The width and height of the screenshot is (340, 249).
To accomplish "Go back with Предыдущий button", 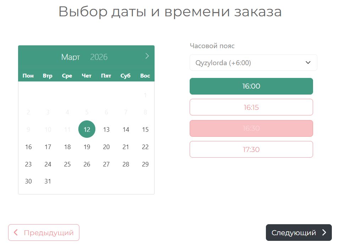I will pyautogui.click(x=44, y=233).
